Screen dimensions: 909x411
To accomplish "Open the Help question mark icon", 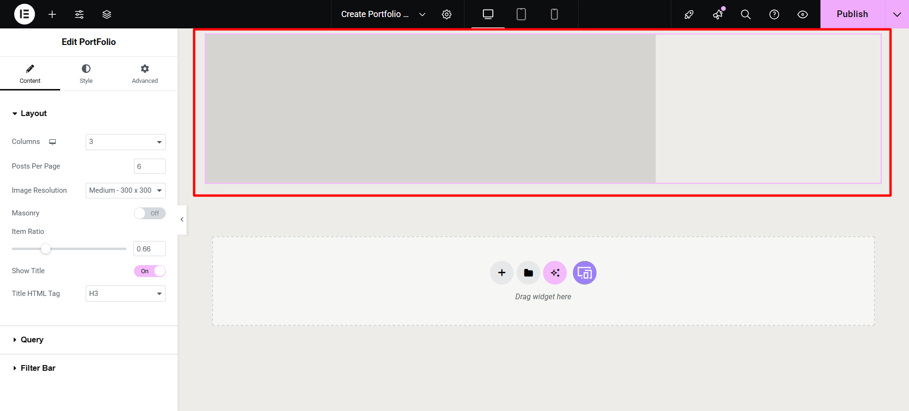I will pyautogui.click(x=774, y=14).
